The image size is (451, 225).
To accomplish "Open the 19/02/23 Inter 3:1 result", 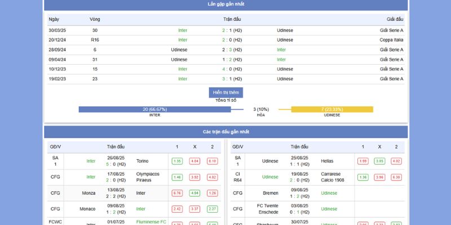I will [x=232, y=79].
